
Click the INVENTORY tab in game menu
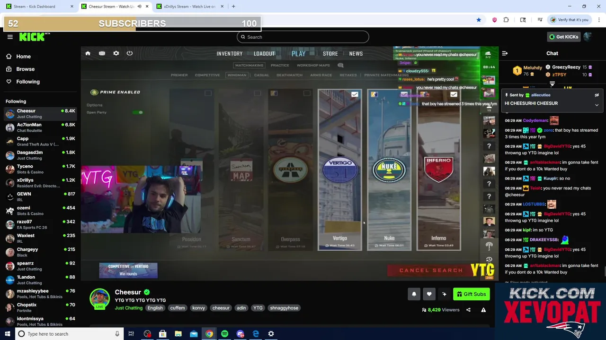point(230,54)
